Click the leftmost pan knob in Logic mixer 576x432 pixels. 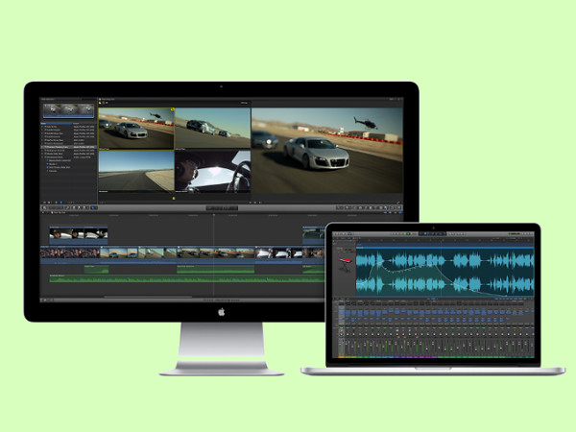[342, 334]
